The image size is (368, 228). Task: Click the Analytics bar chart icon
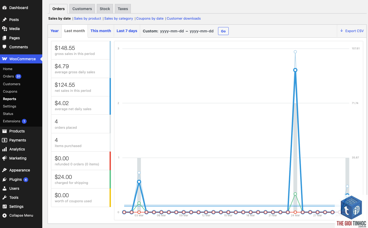pos(5,149)
